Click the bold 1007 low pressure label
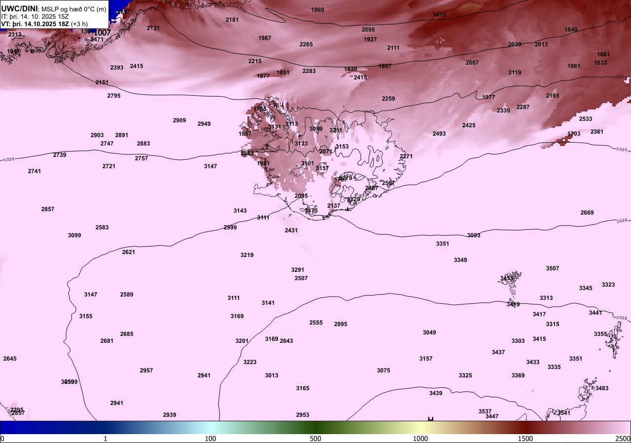Viewport: 631px width, 443px height. tap(103, 33)
